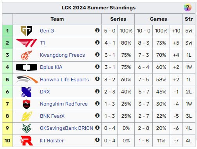Follow the OKSavingsBank BRION link

pos(67,128)
